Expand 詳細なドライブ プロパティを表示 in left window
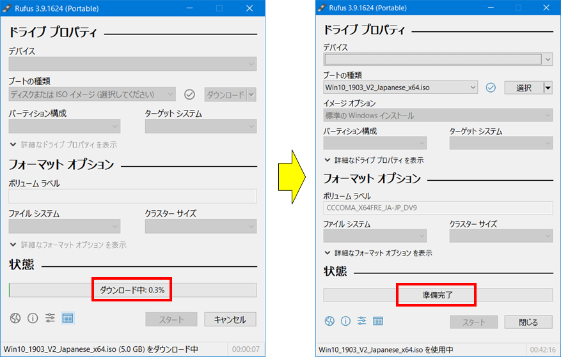This screenshot has height=357, width=561. [x=64, y=145]
